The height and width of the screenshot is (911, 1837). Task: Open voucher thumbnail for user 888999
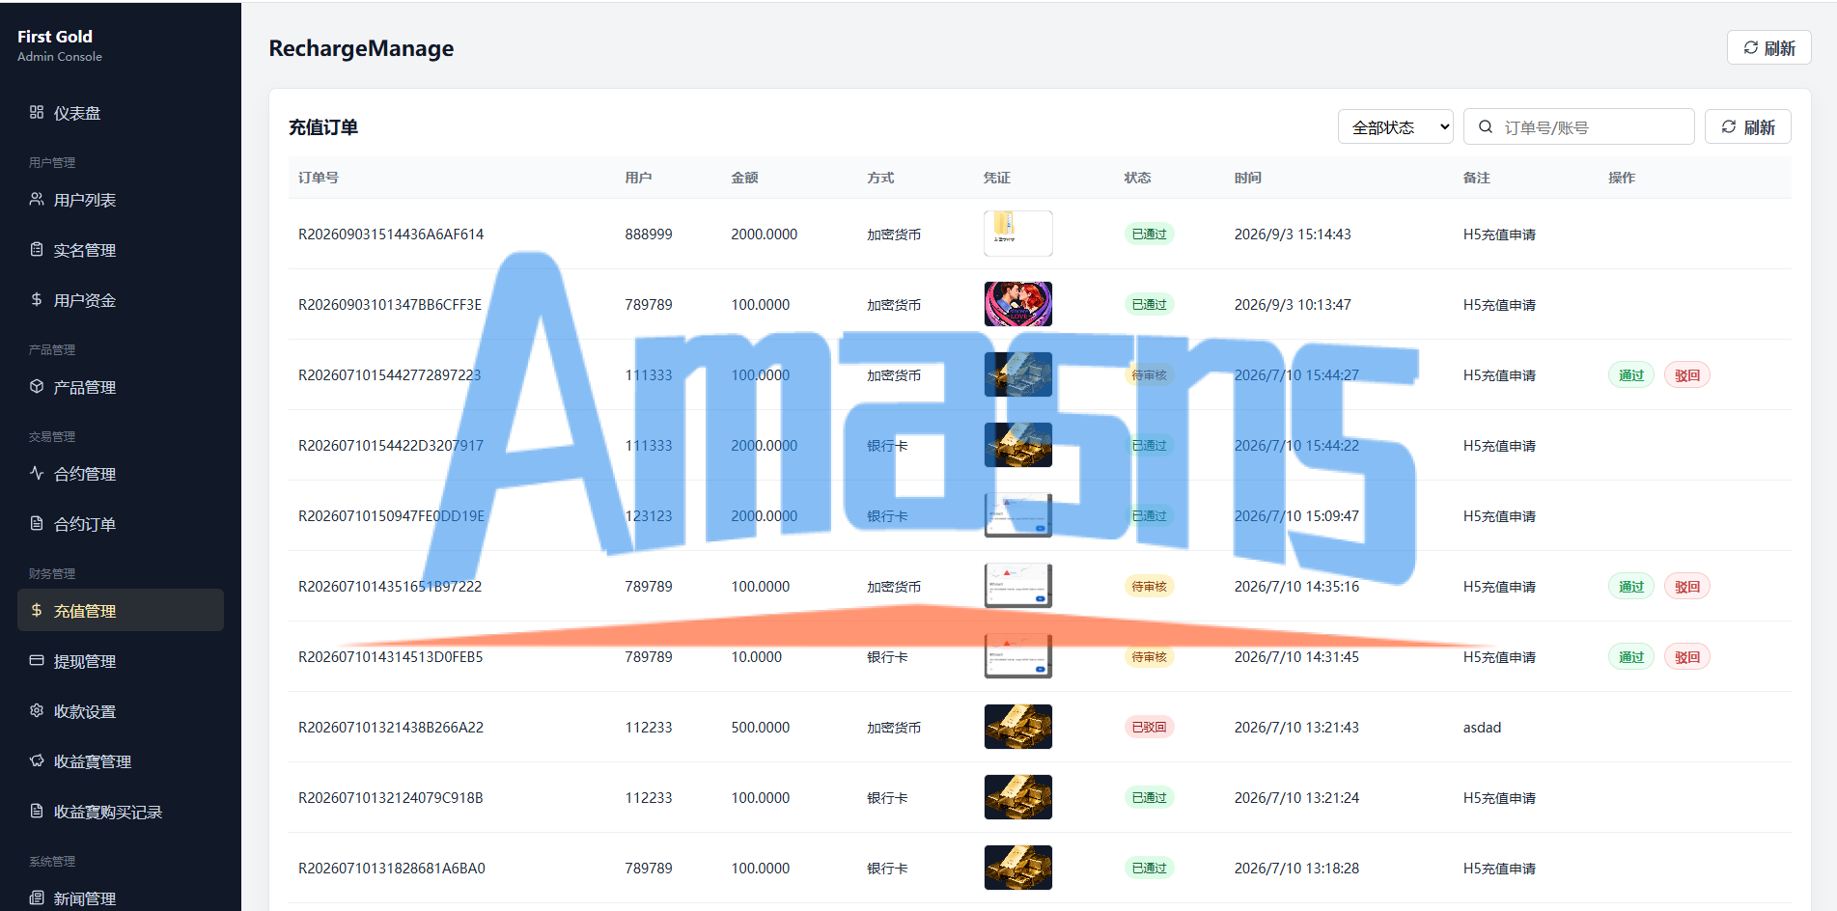[x=1017, y=234]
